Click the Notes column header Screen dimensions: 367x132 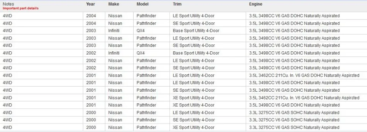[x=8, y=4]
